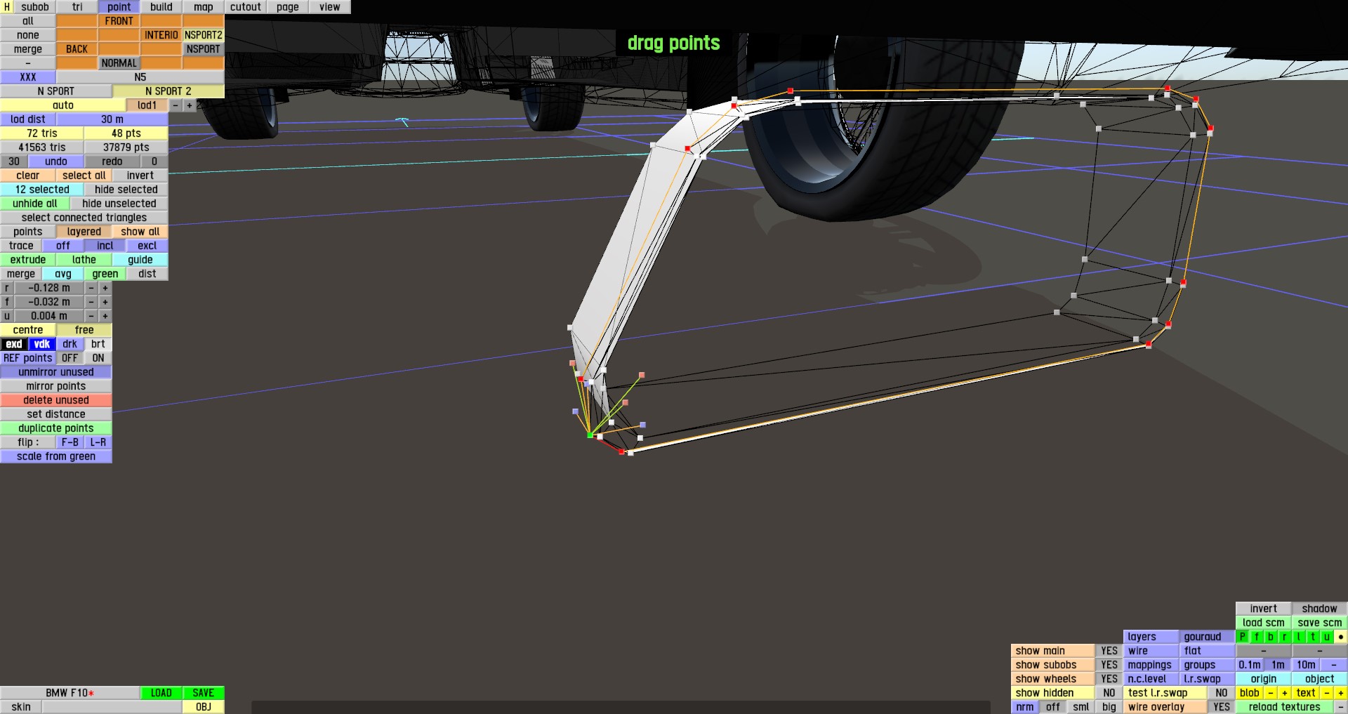Image resolution: width=1348 pixels, height=714 pixels.
Task: Click the yellow H button at top-left
Action: click(x=6, y=7)
